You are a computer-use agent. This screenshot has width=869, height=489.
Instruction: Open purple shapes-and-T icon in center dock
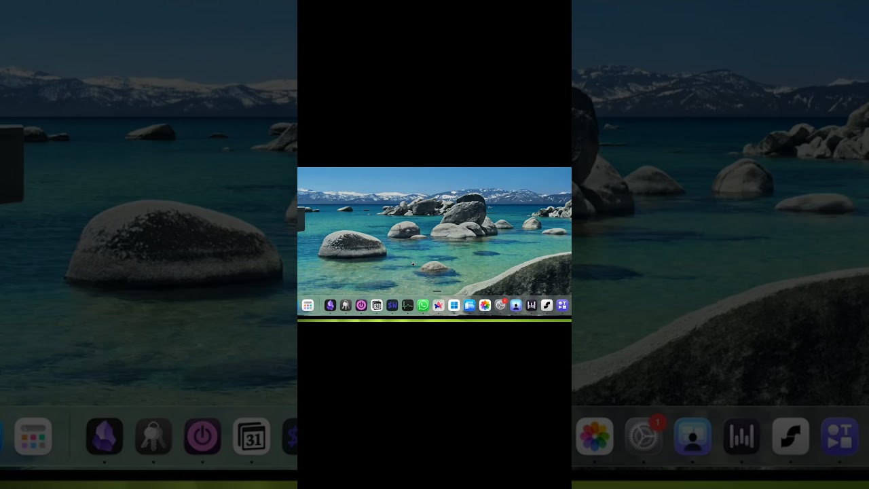(x=562, y=306)
